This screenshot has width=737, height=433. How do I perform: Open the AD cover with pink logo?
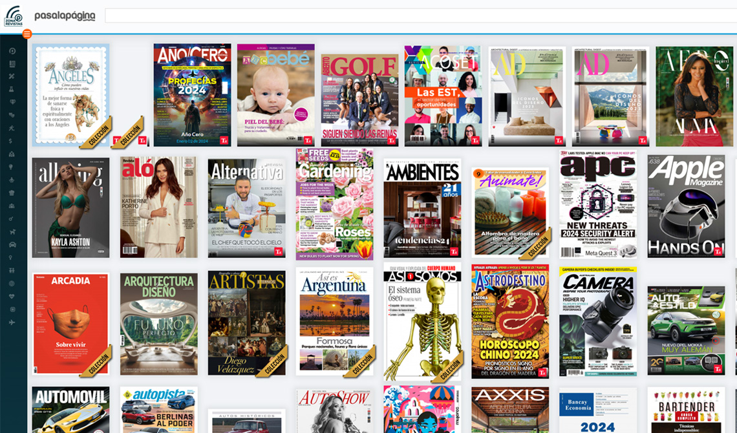click(610, 97)
